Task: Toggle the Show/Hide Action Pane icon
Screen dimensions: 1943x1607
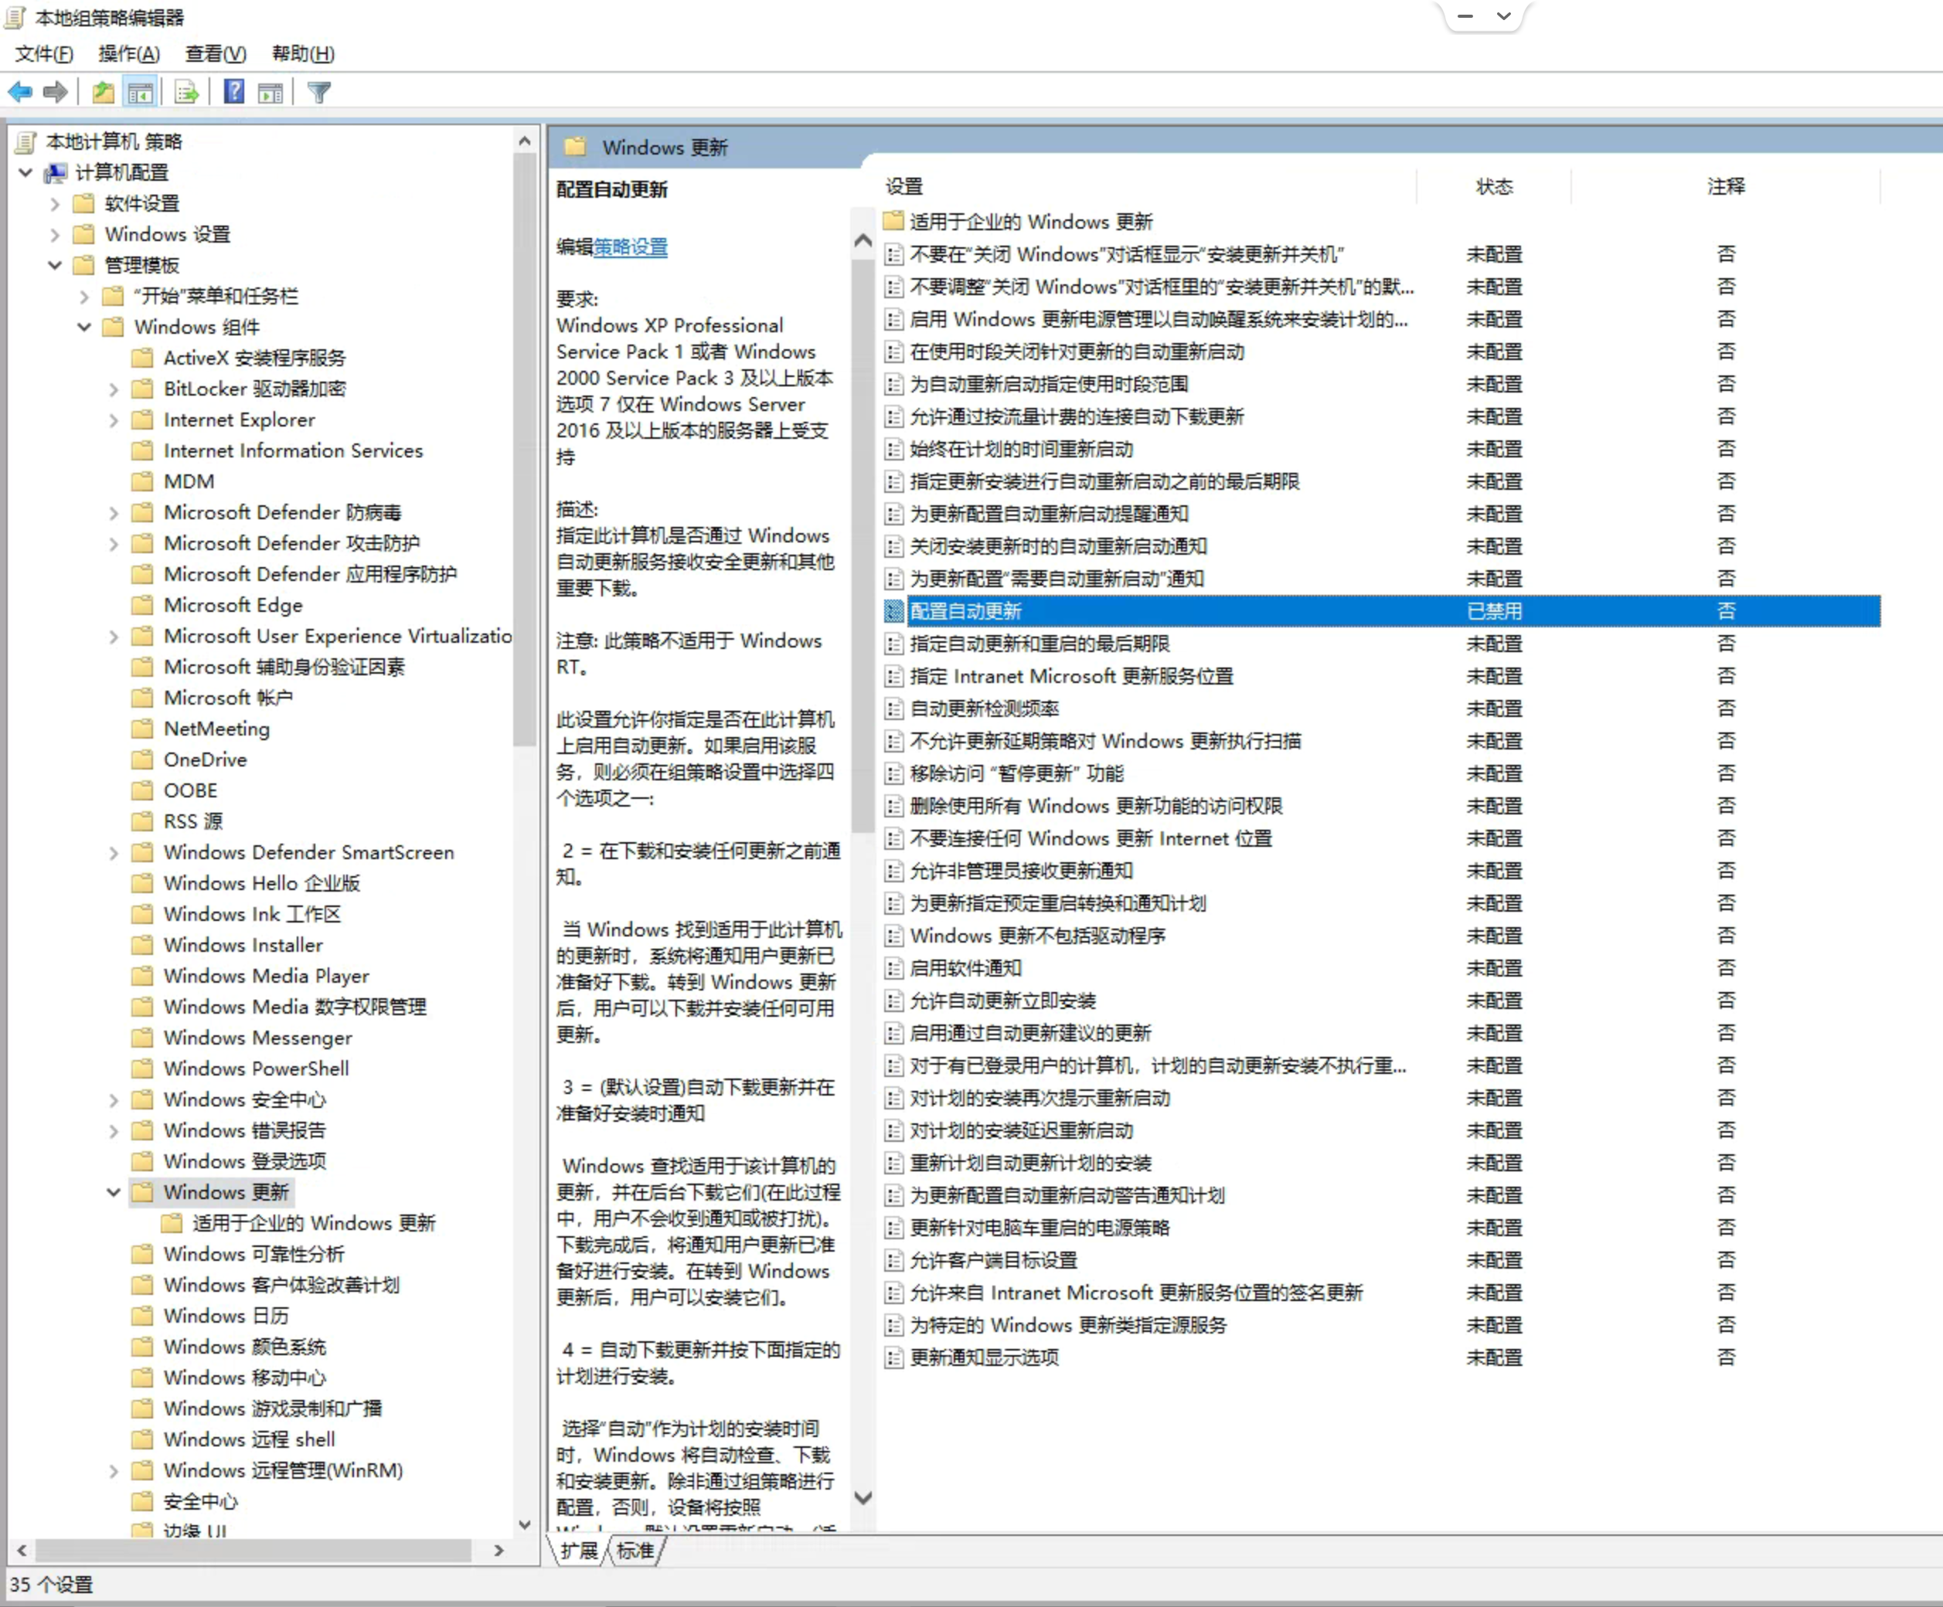Action: click(271, 92)
